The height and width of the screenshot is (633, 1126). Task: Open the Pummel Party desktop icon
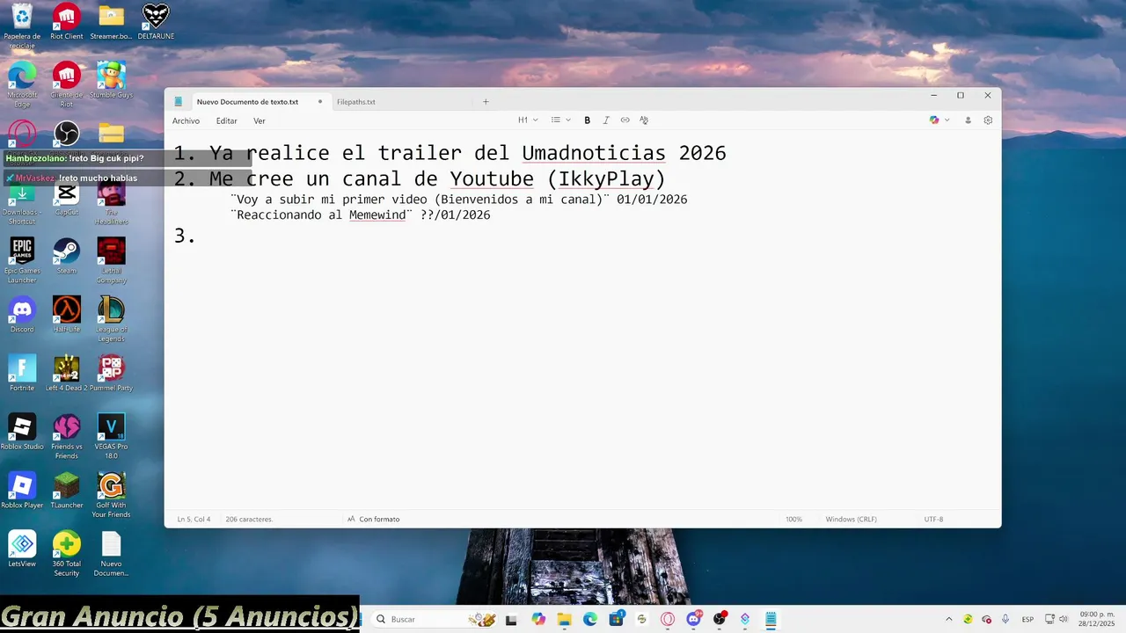[x=111, y=374]
